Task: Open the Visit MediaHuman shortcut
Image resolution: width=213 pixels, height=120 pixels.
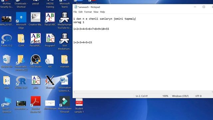Action: [65, 38]
